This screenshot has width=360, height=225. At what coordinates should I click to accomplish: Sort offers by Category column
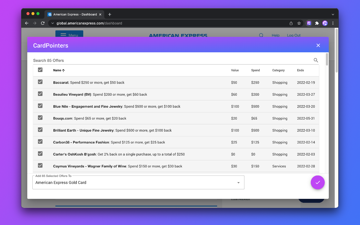pos(278,70)
